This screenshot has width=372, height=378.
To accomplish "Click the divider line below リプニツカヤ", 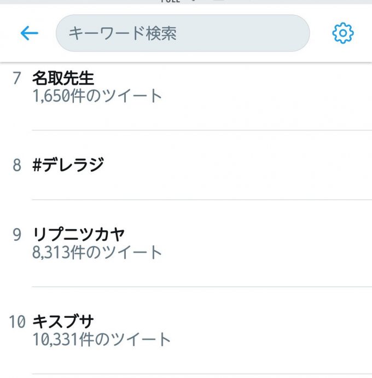I will 201,287.
